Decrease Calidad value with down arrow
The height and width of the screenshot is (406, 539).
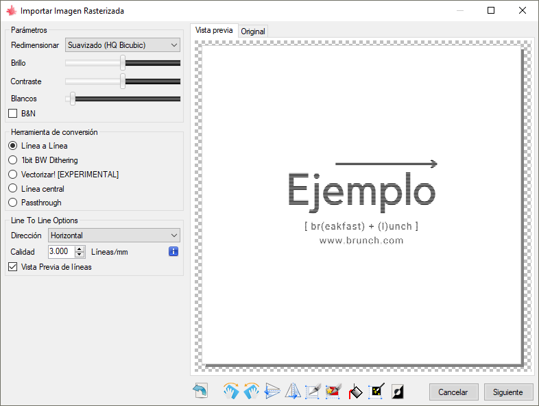(80, 254)
